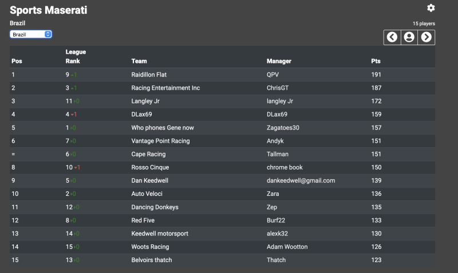This screenshot has height=273, width=458.
Task: Sort by the Team column header
Action: coord(139,61)
